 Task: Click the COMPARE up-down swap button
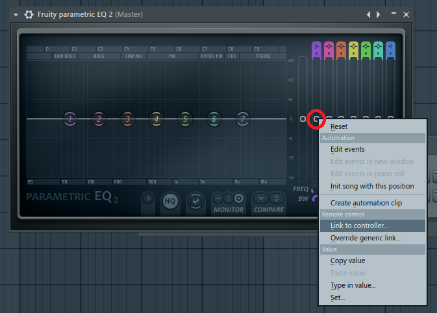point(277,198)
